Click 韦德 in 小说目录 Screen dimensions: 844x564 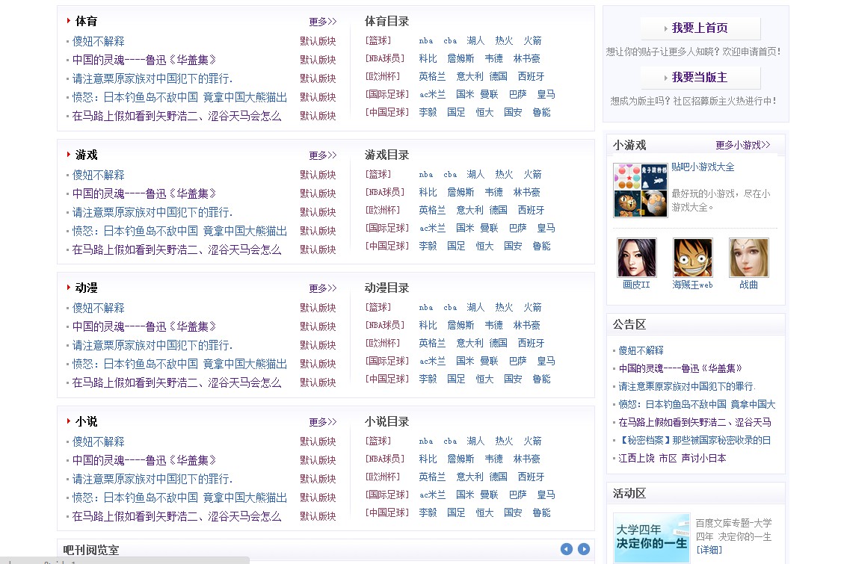tap(493, 459)
